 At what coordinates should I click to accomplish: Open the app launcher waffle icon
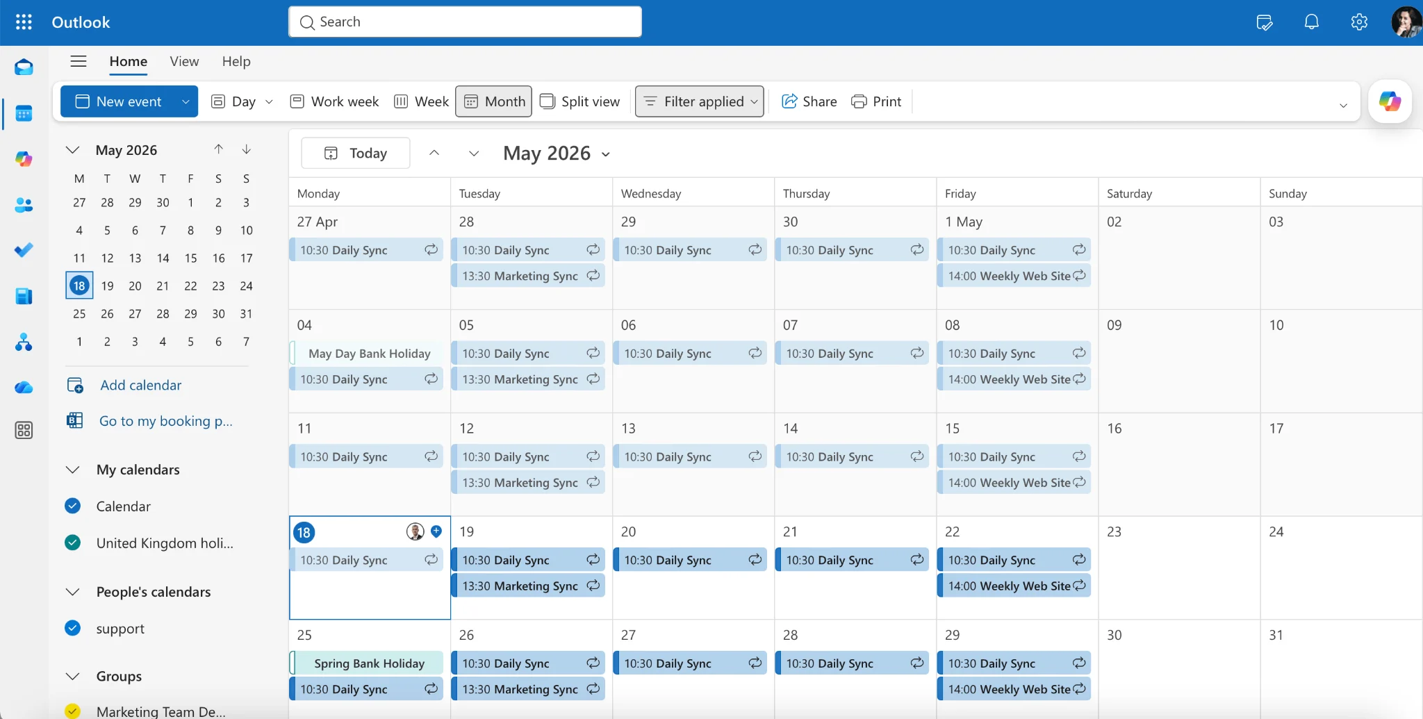(24, 22)
